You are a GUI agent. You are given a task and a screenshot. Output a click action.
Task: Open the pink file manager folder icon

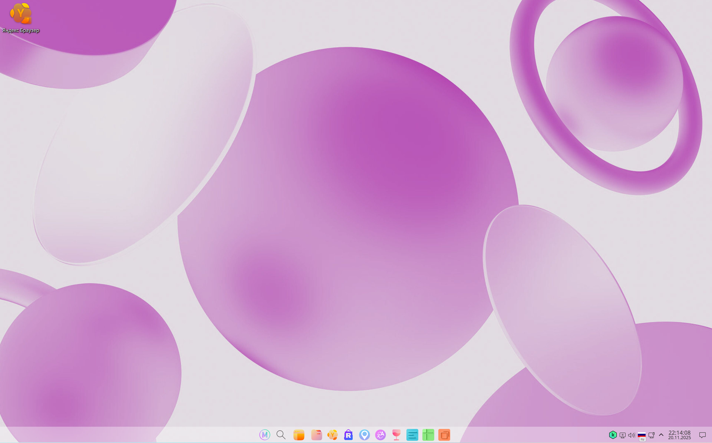click(x=316, y=435)
